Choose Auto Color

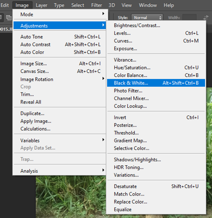pos(60,52)
